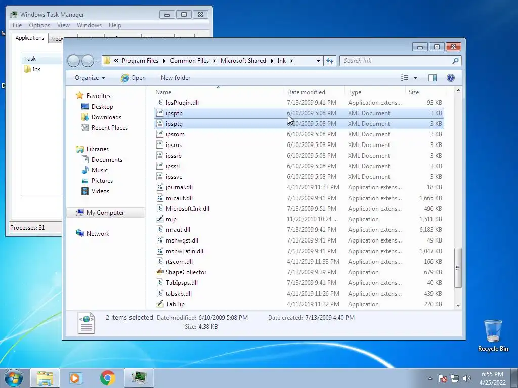Open the Music library
This screenshot has height=388, width=518.
(x=100, y=170)
